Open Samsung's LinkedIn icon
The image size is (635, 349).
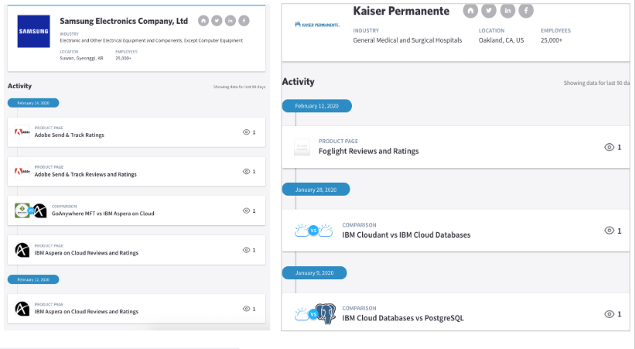click(x=230, y=21)
